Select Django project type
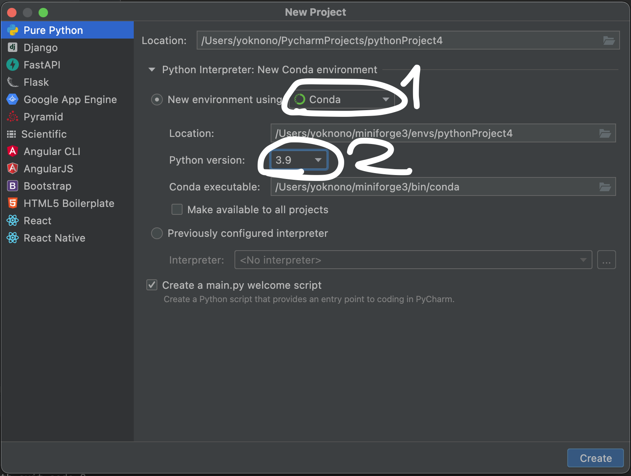Screen dimensions: 631x476 pyautogui.click(x=67, y=48)
